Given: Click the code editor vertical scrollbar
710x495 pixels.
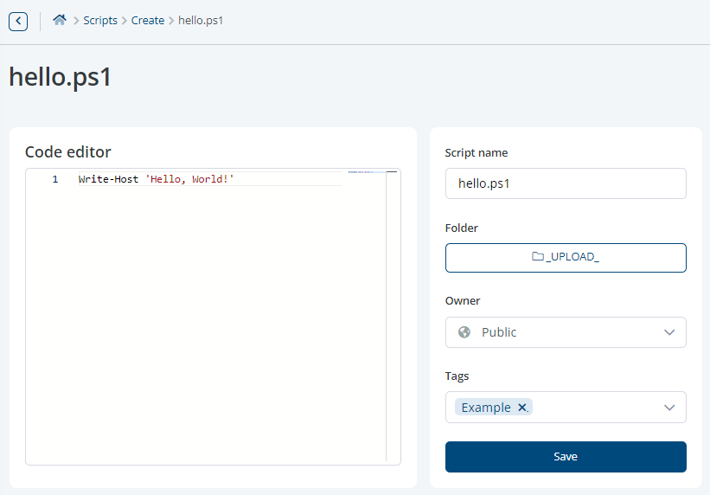Looking at the screenshot, I should 392,312.
